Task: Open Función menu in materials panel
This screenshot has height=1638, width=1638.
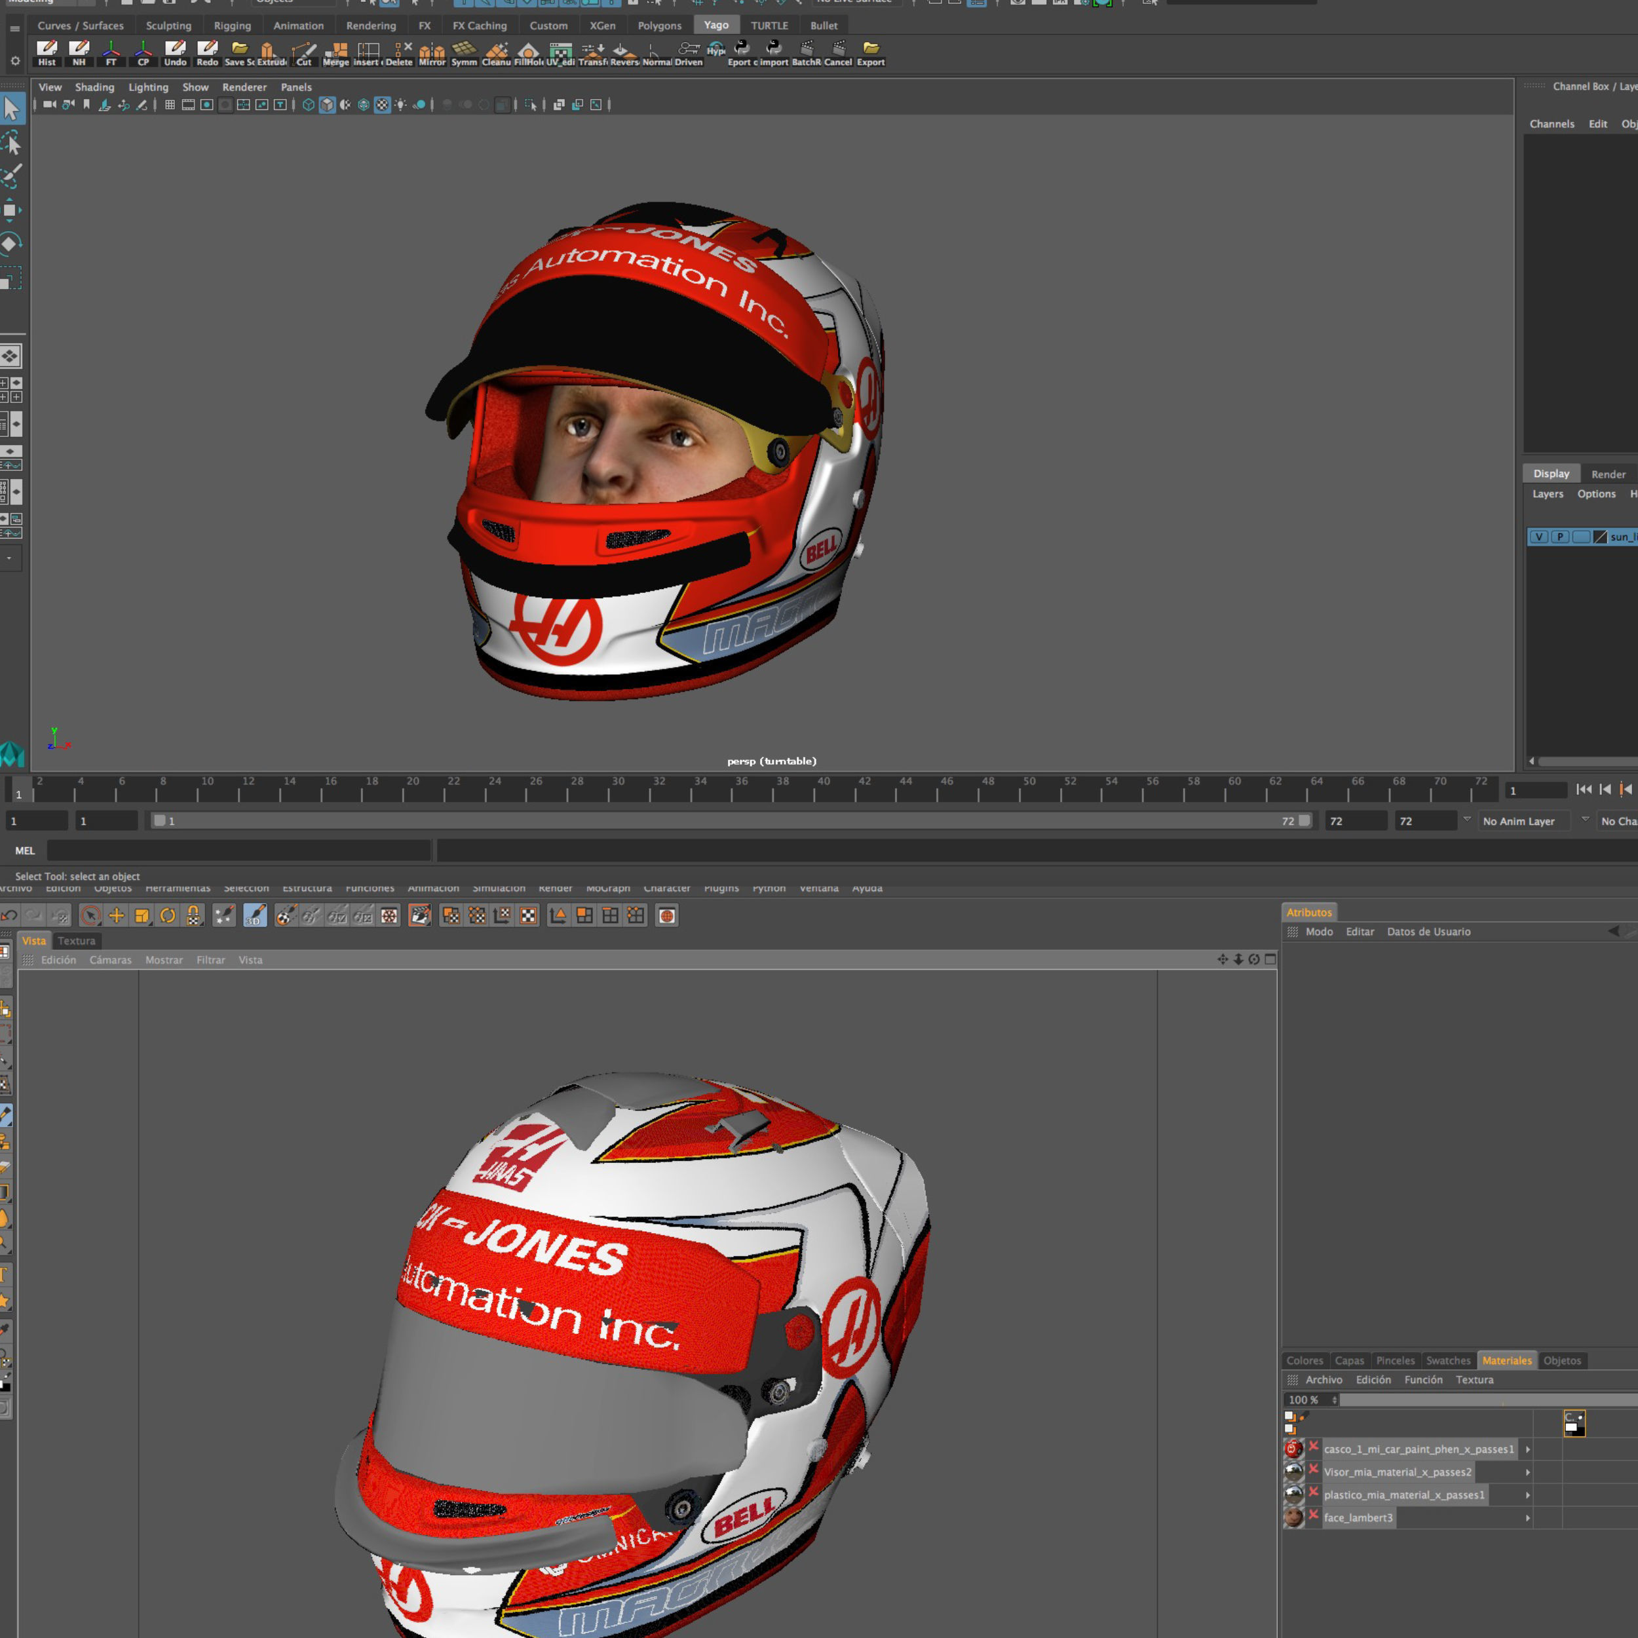Action: coord(1422,1379)
